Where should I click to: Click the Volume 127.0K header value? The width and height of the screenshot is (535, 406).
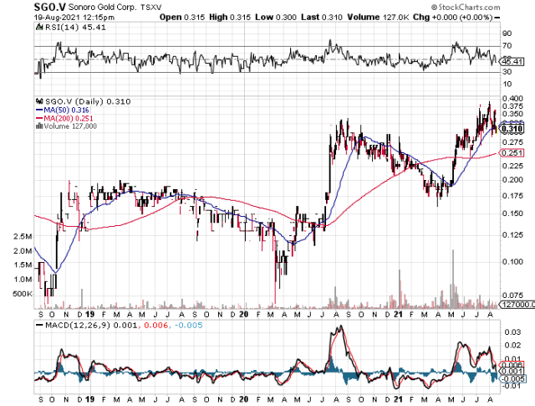[x=378, y=17]
